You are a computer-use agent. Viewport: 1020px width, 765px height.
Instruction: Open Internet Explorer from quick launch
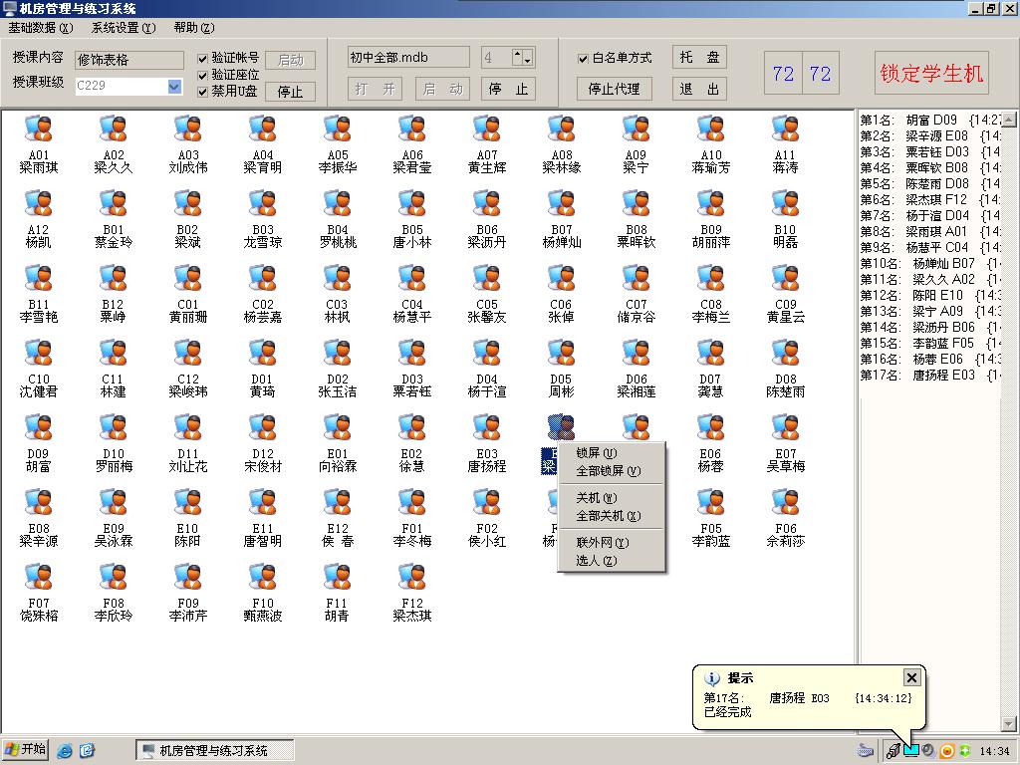click(65, 750)
